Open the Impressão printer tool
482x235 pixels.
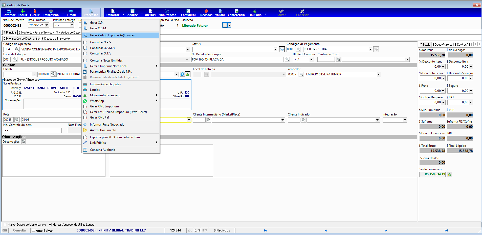point(51,11)
